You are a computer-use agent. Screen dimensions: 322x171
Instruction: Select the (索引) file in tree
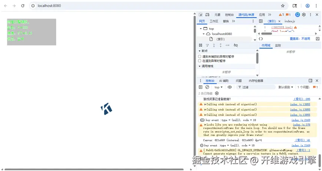pyautogui.click(x=220, y=39)
